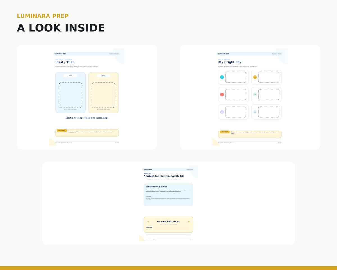
Task: Click the 'My bright day' page title
Action: [230, 62]
